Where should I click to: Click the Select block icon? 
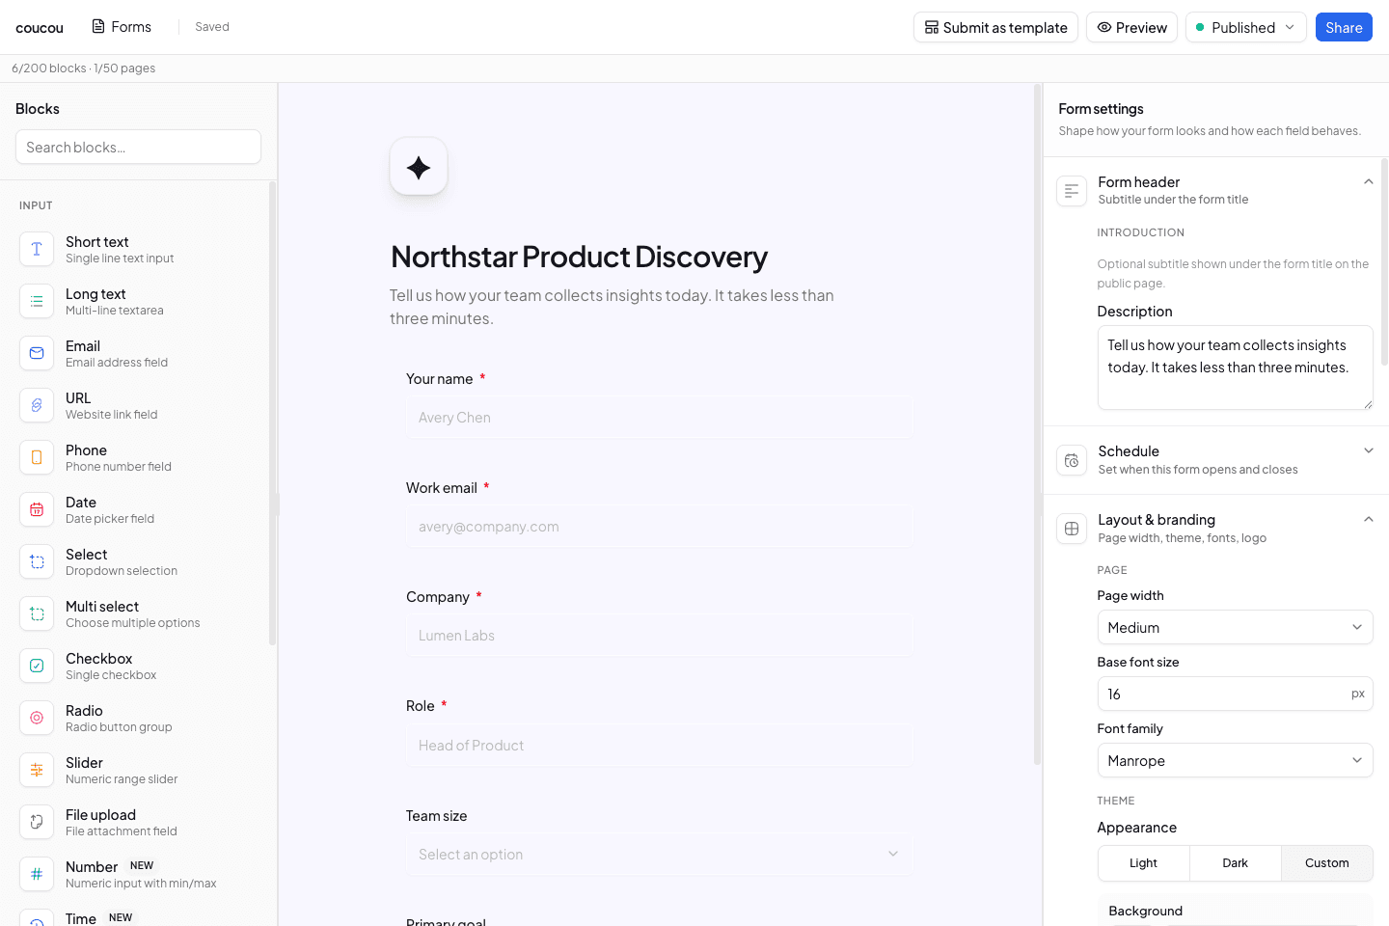pyautogui.click(x=37, y=561)
